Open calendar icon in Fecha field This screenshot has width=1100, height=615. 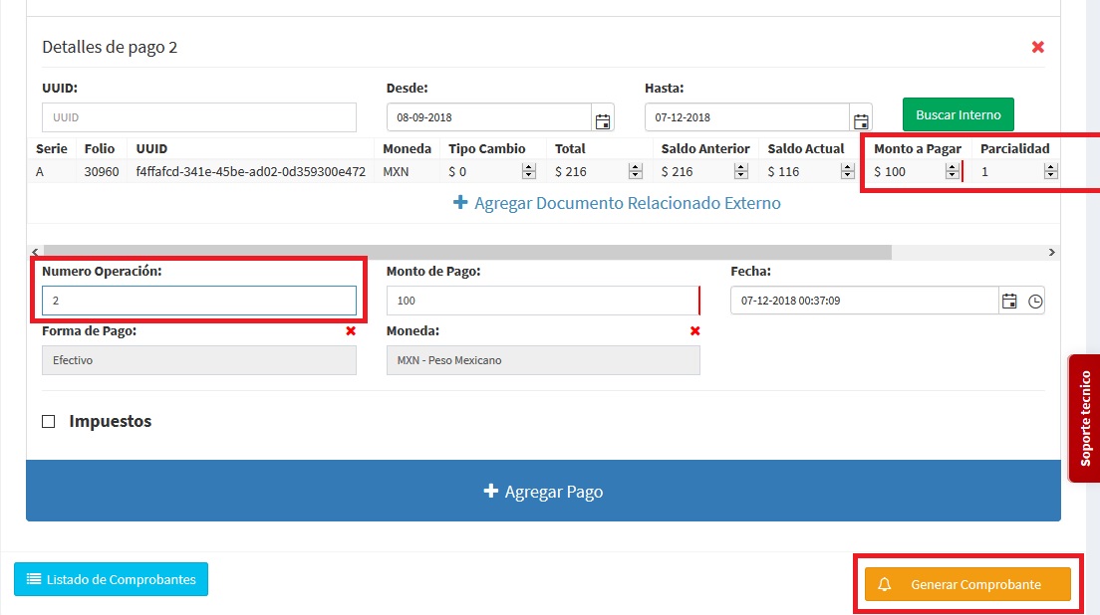coord(1009,301)
